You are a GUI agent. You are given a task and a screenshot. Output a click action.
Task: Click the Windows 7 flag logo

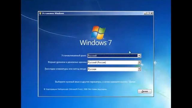point(98,32)
